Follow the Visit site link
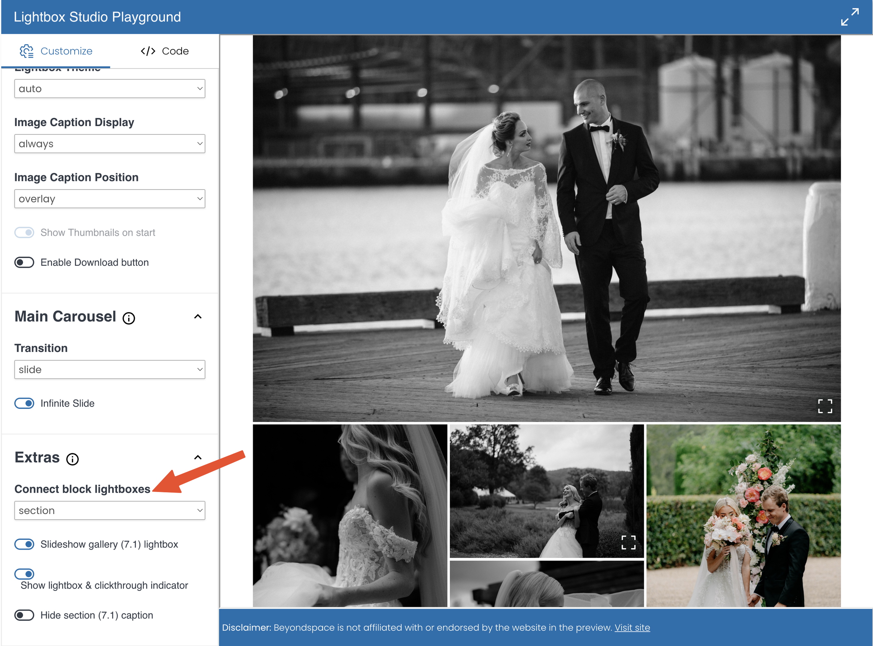The height and width of the screenshot is (646, 873). (x=632, y=627)
